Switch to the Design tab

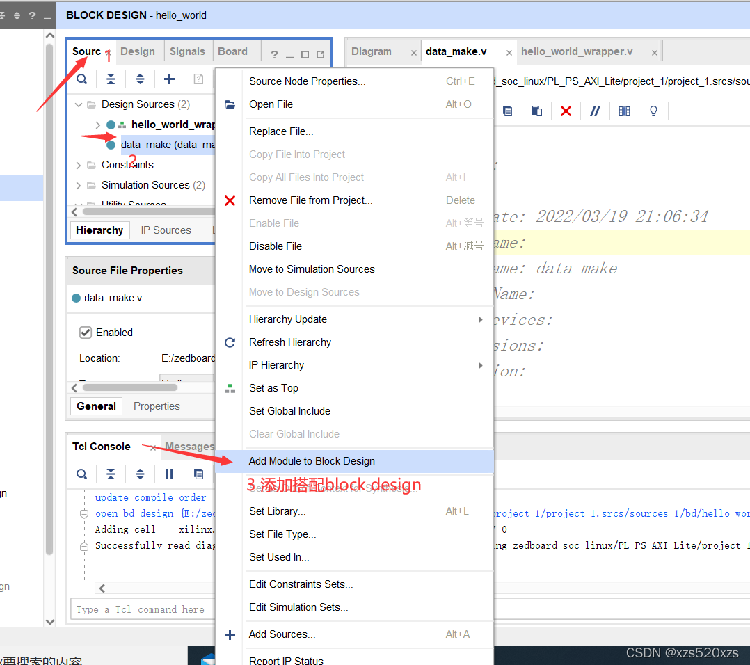coord(138,51)
